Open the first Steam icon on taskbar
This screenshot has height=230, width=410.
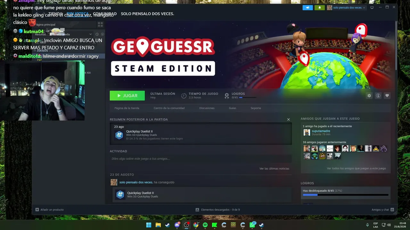click(x=168, y=225)
